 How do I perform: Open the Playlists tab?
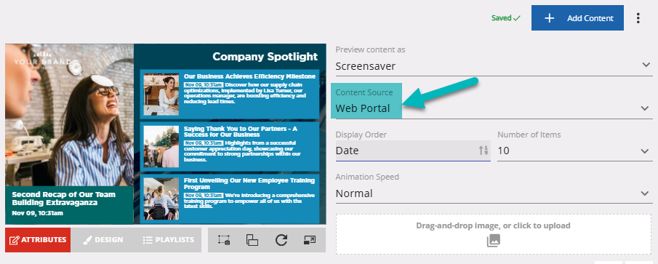tap(168, 240)
